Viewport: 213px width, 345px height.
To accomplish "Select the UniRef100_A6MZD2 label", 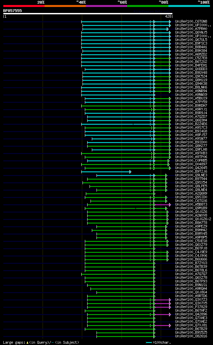I will pos(191,54).
